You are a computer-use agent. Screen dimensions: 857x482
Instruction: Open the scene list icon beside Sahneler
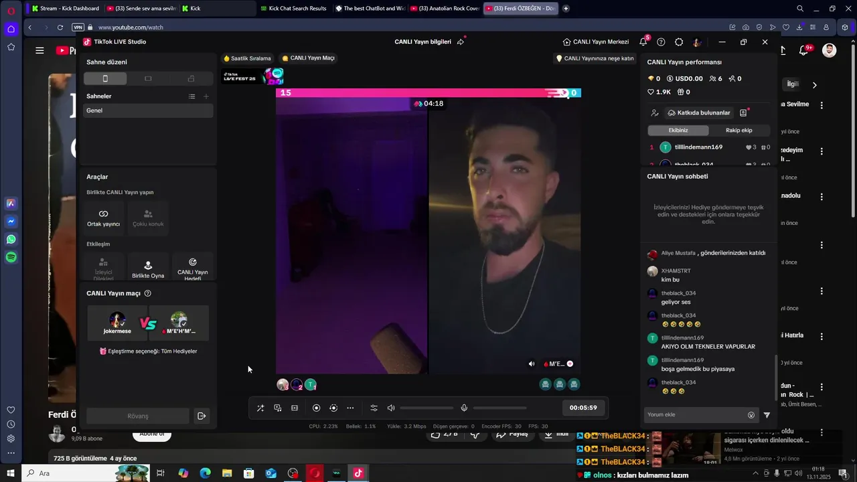click(x=191, y=96)
